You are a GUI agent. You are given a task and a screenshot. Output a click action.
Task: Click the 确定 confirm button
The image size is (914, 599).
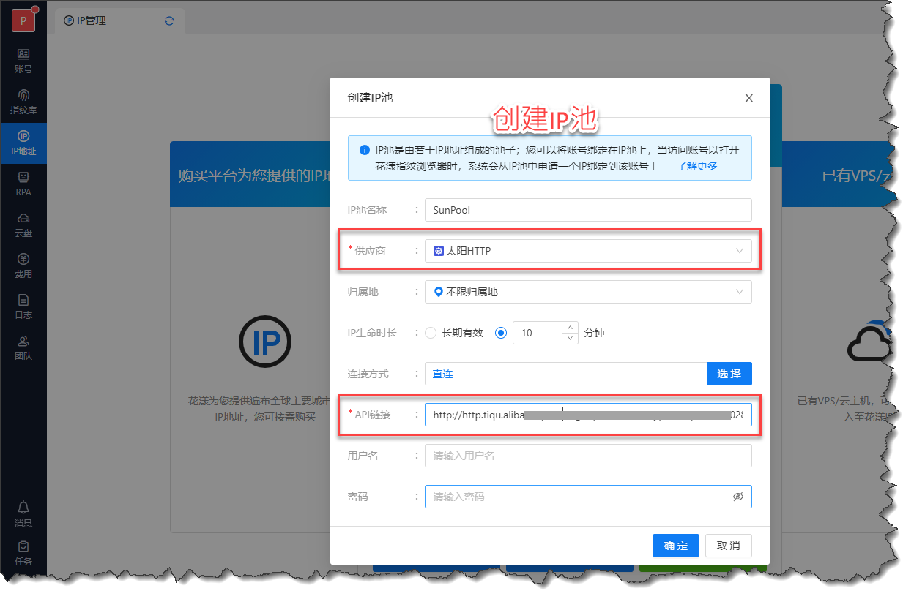pos(675,546)
